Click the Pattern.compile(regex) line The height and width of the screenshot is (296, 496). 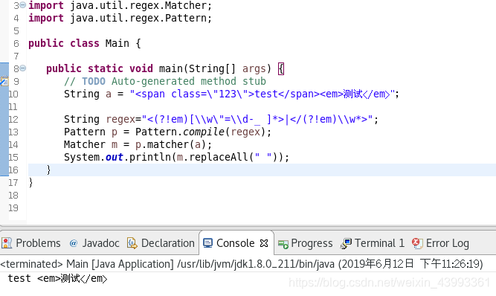(x=167, y=132)
